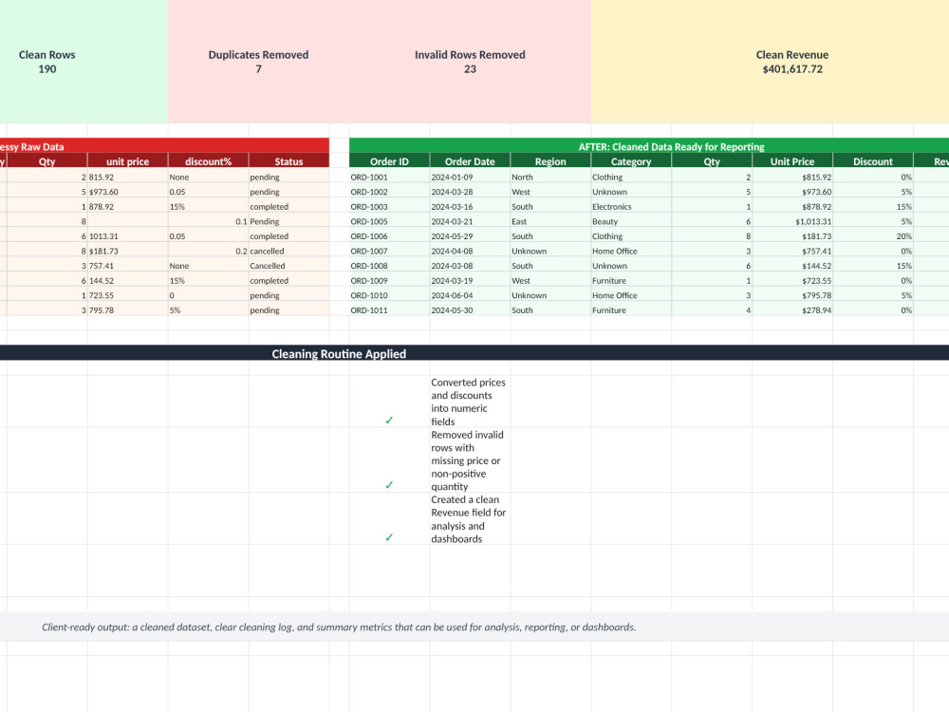
Task: Click the Unit Price cleaned column header
Action: click(792, 161)
